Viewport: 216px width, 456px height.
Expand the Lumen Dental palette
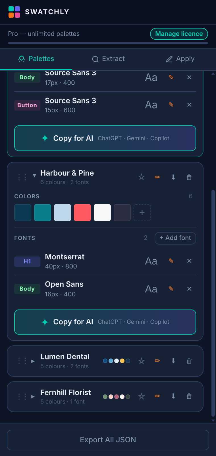(33, 361)
